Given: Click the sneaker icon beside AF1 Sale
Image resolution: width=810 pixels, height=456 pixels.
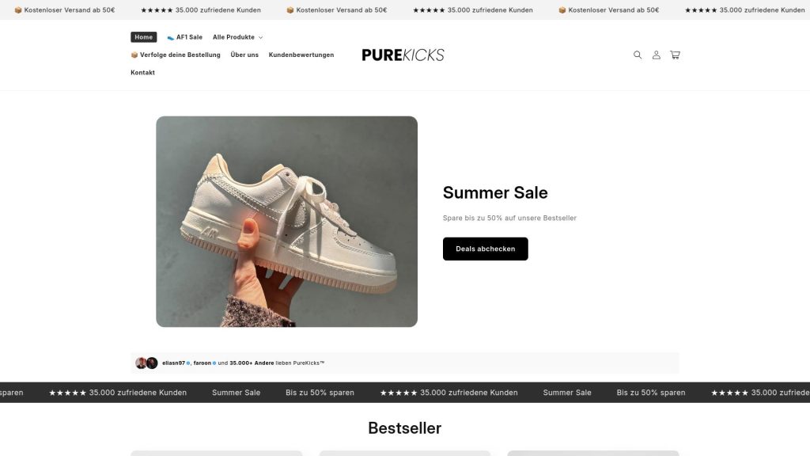Looking at the screenshot, I should (171, 37).
